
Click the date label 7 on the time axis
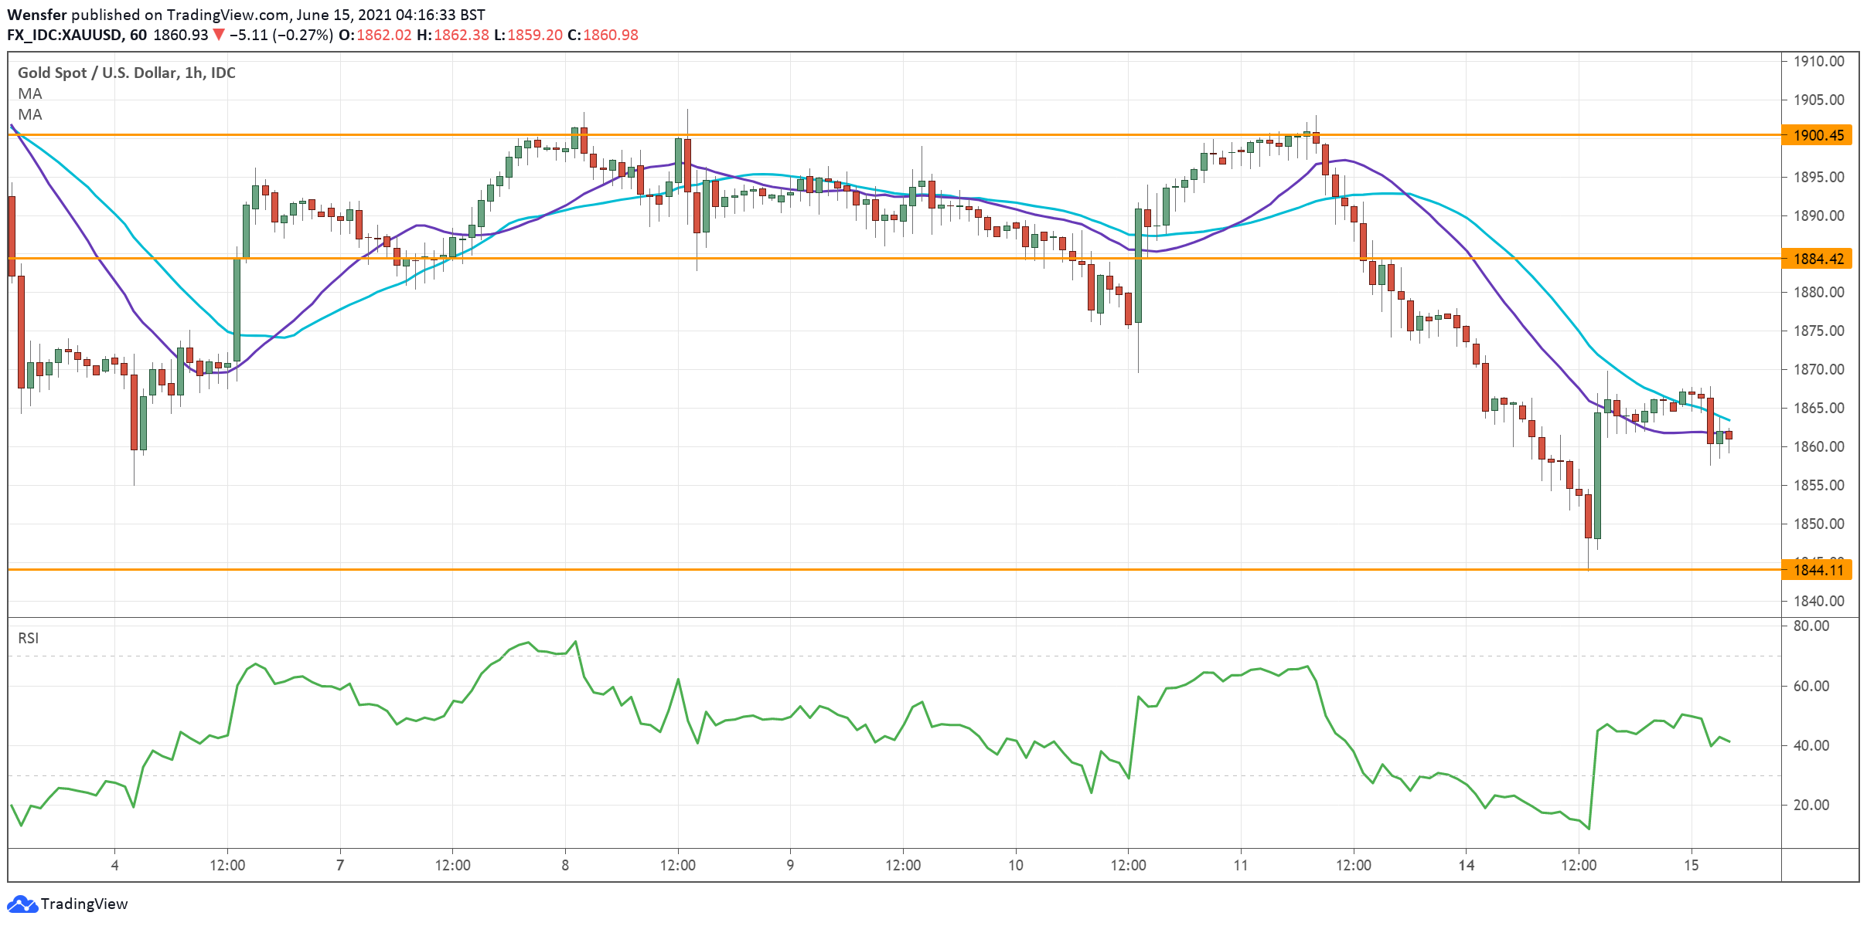[340, 865]
